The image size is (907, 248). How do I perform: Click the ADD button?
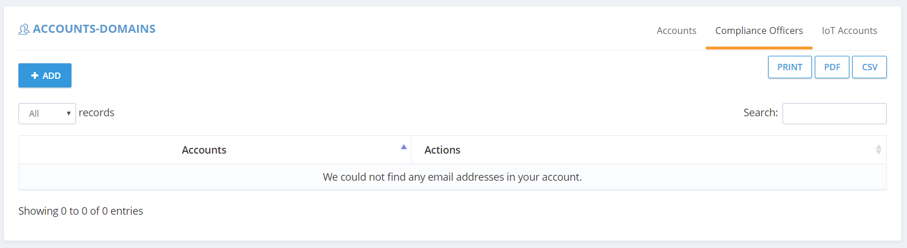45,75
